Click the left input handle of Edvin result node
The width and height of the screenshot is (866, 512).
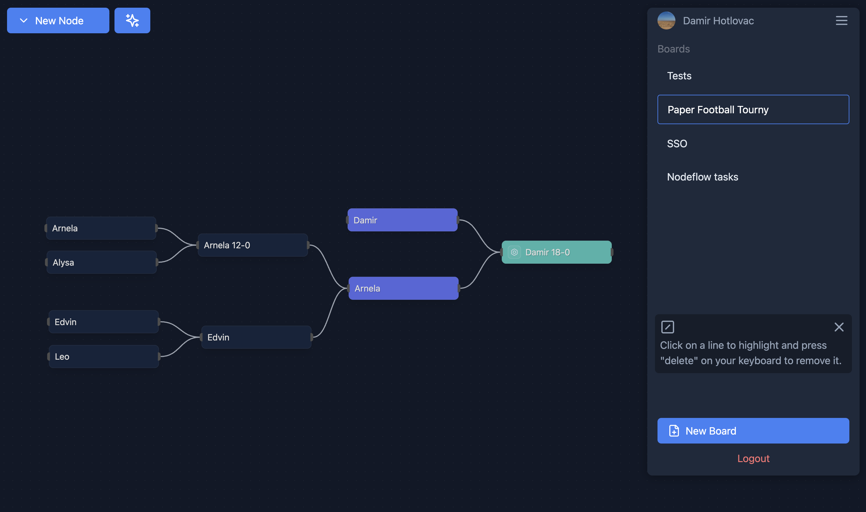pos(201,337)
